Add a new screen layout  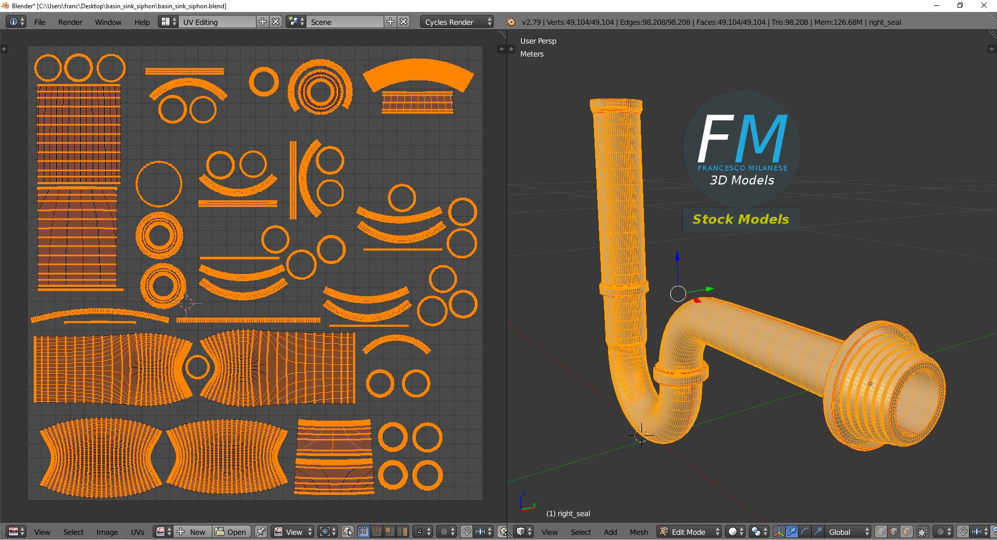[263, 22]
